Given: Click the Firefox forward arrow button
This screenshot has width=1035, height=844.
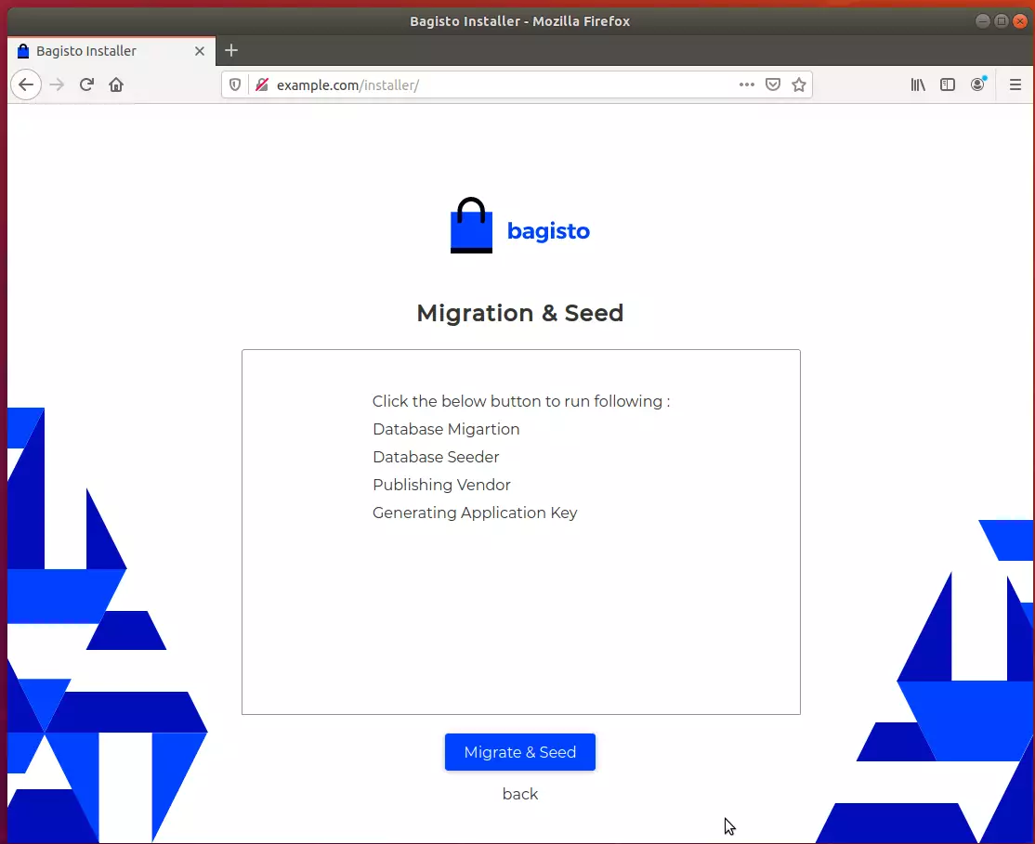Looking at the screenshot, I should click(57, 84).
